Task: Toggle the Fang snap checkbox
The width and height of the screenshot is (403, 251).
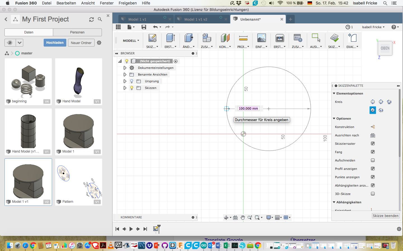Action: (373, 152)
